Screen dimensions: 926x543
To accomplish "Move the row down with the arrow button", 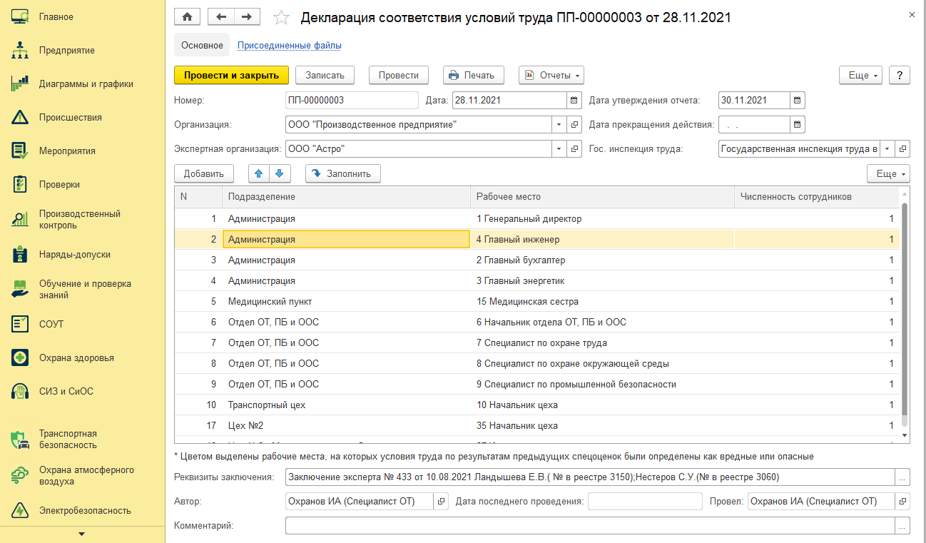I will [279, 173].
